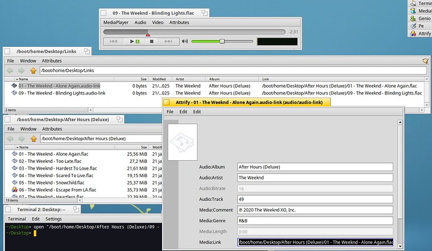Click the skip-to-previous button in MediaPlayer
The width and height of the screenshot is (432, 251).
pyautogui.click(x=113, y=41)
